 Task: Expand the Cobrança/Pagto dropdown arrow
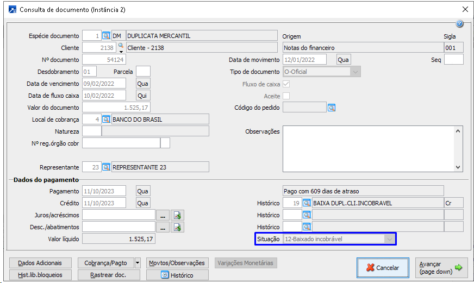click(137, 263)
